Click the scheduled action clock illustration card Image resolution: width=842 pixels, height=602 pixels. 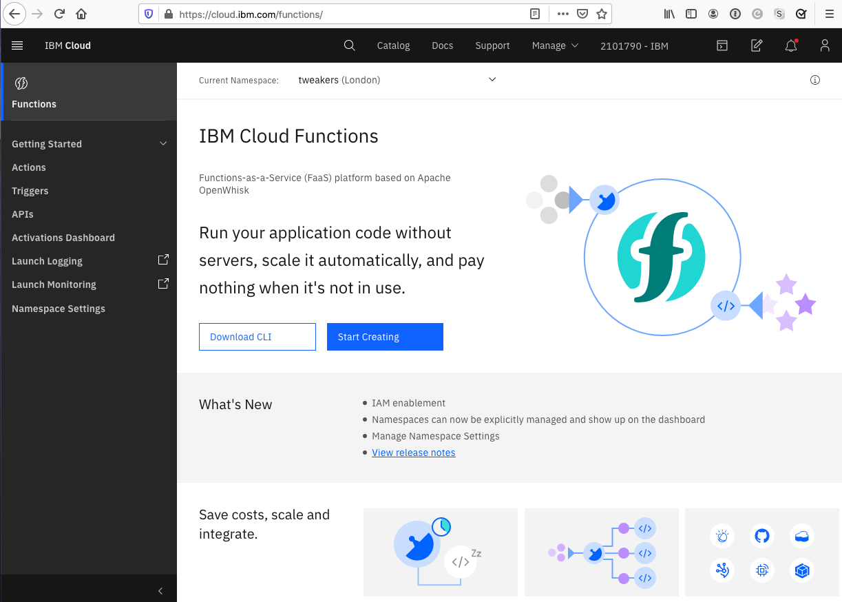(x=441, y=552)
